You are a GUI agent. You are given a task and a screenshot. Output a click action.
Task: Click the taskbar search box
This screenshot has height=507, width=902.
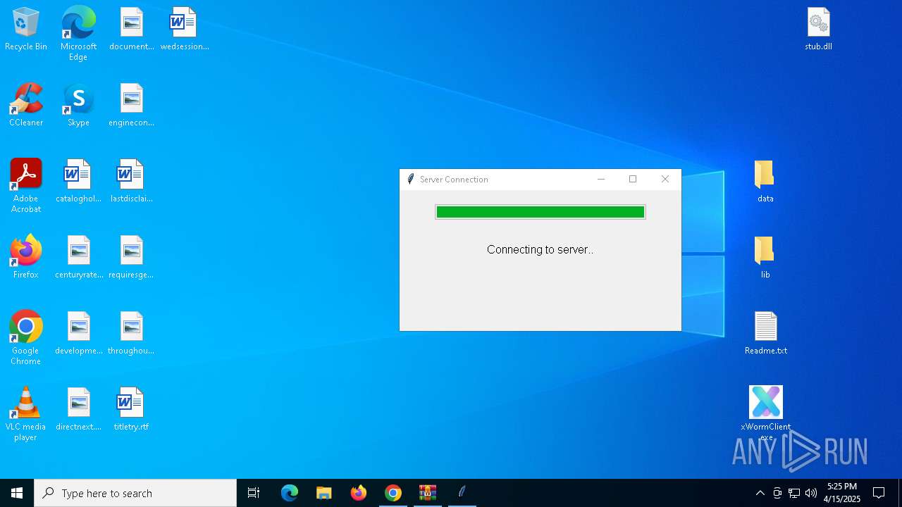coord(135,493)
